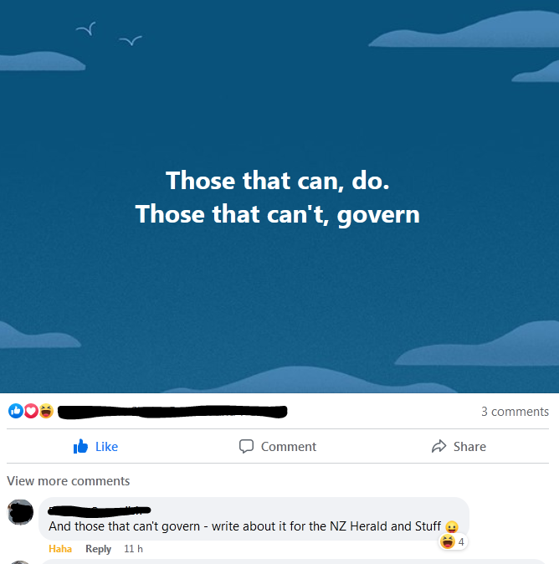
Task: Click the Comment button label
Action: coord(289,446)
